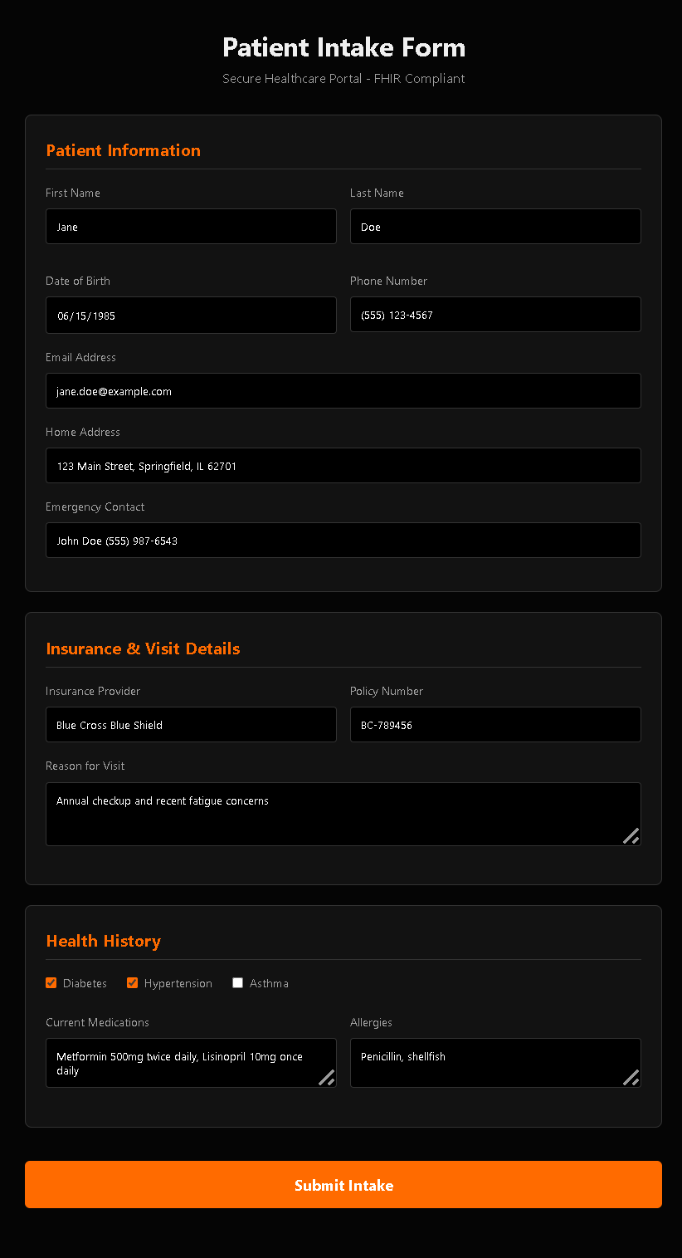Click the Email Address field
This screenshot has width=682, height=1258.
tap(343, 390)
